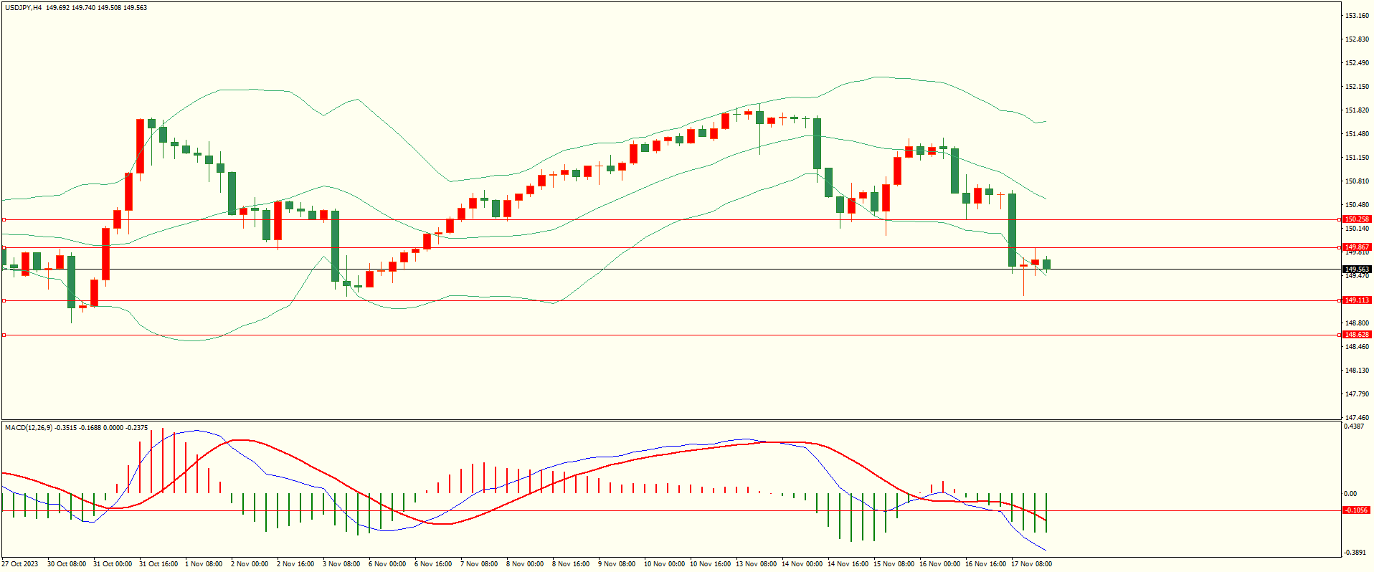This screenshot has width=1374, height=572.
Task: Select the 149.867 price level tag
Action: point(1357,247)
